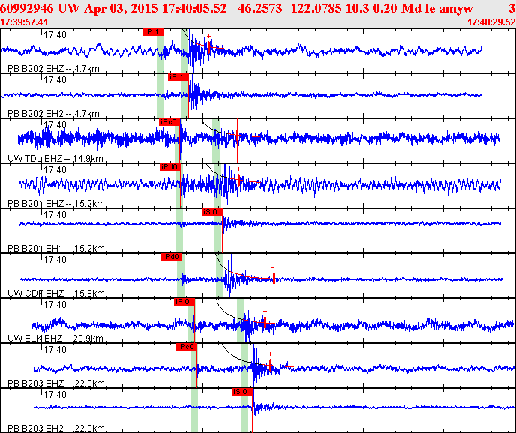Select the iS 1 pick flag on B202 EH2
Image resolution: width=516 pixels, height=433 pixels.
point(178,77)
